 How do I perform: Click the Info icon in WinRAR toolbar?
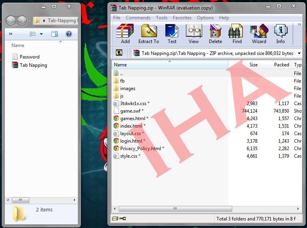[280, 34]
